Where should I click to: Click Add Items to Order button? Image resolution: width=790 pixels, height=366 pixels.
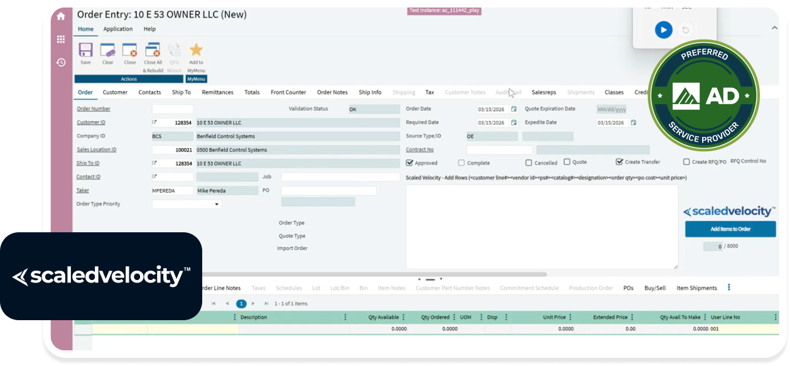click(730, 229)
